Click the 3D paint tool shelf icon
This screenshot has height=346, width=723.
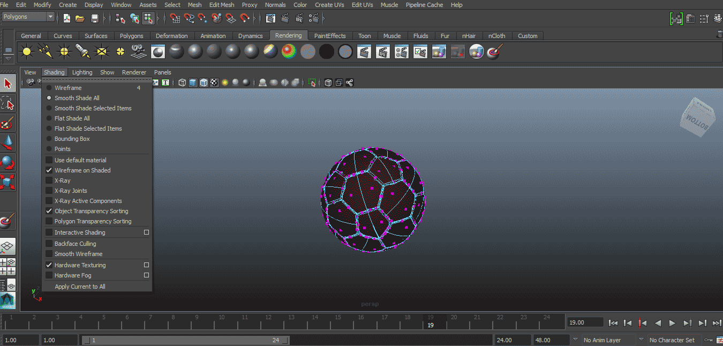pyautogui.click(x=494, y=51)
